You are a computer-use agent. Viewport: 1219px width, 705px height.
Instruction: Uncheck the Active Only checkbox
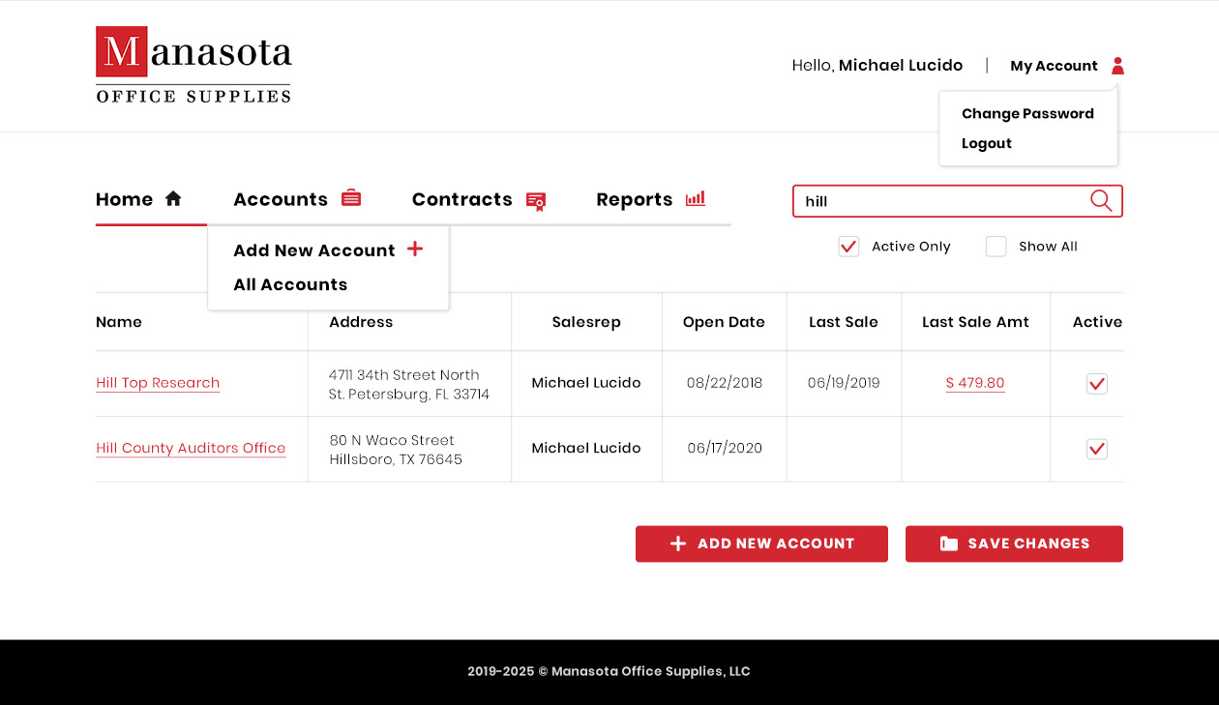[848, 247]
